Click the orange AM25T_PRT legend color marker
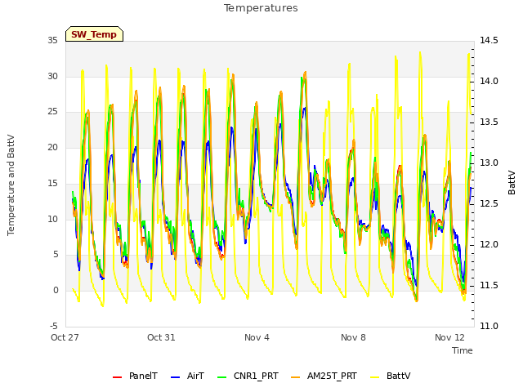Viewport: 523px width, 392px height. tap(296, 377)
